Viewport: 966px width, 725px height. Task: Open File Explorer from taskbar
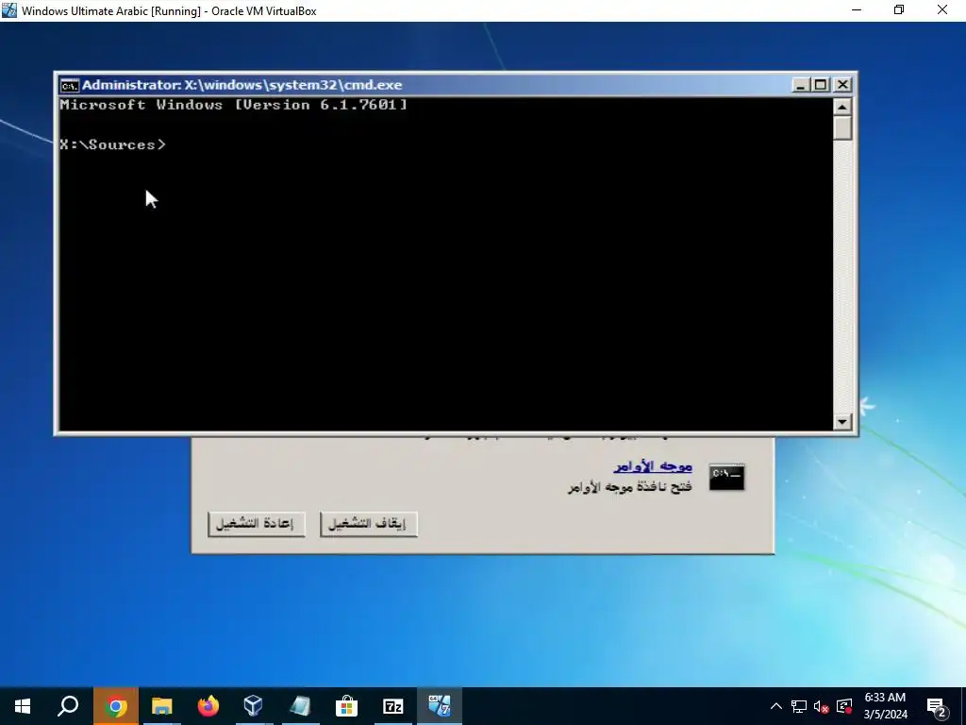162,706
